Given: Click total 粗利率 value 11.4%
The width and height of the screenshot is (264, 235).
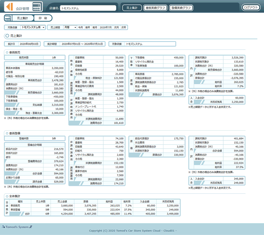Looking at the screenshot, I should point(128,214).
